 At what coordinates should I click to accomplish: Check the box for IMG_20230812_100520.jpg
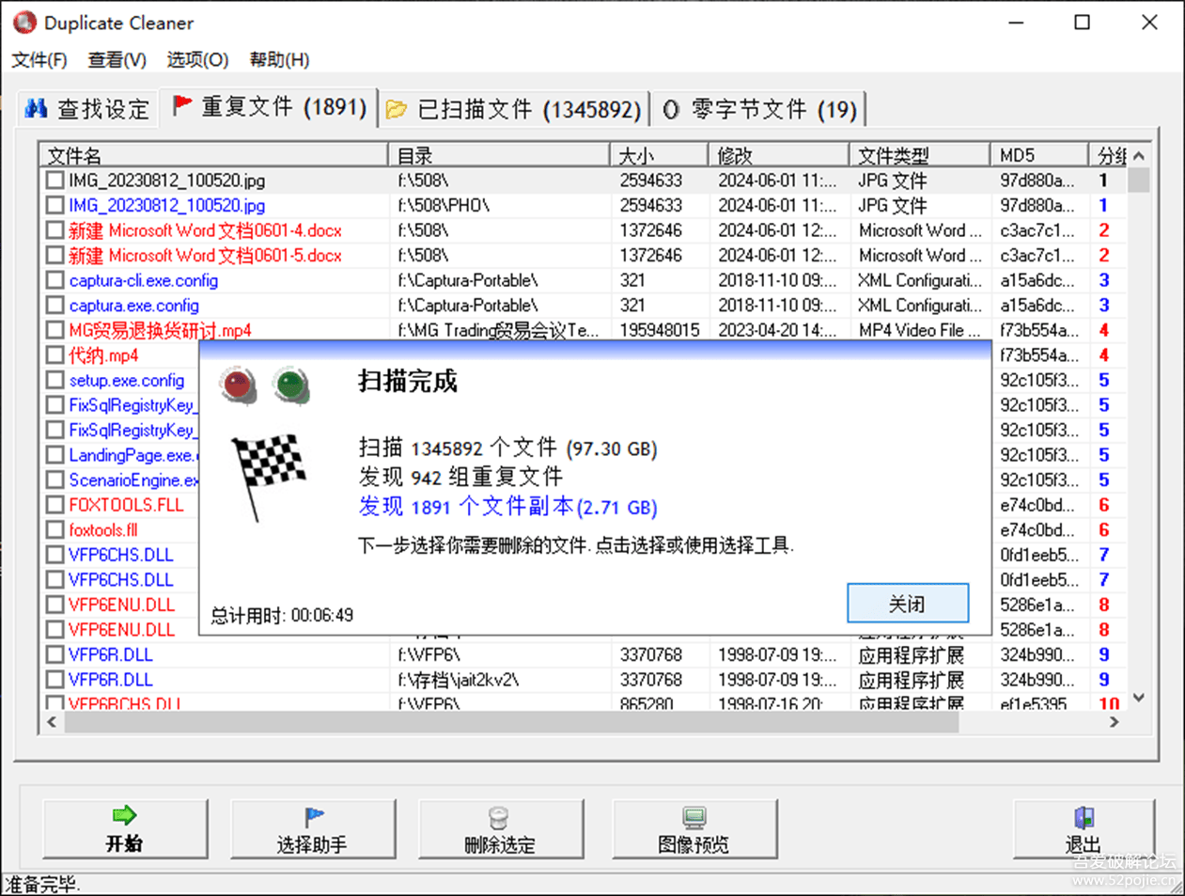pyautogui.click(x=54, y=180)
